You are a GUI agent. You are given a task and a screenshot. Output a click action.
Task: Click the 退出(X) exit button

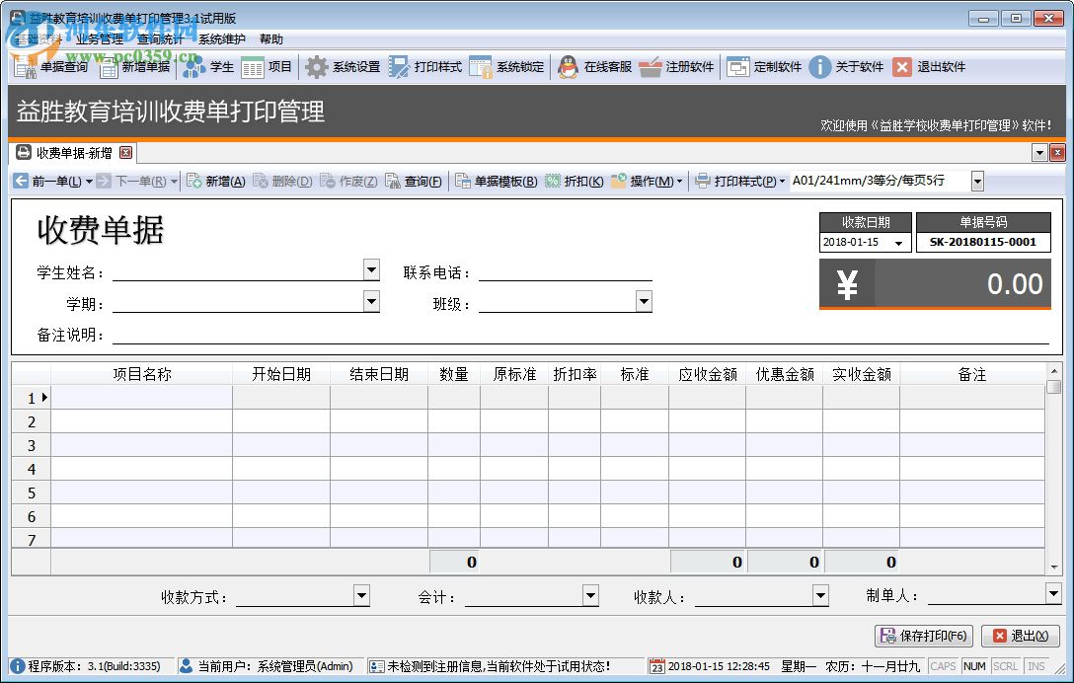(x=1021, y=637)
